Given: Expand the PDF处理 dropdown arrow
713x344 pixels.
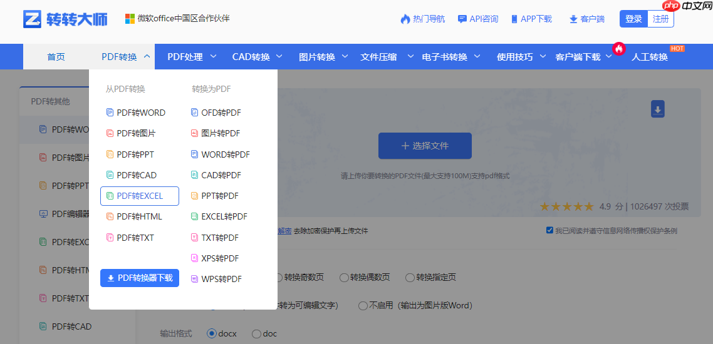Looking at the screenshot, I should tap(213, 56).
